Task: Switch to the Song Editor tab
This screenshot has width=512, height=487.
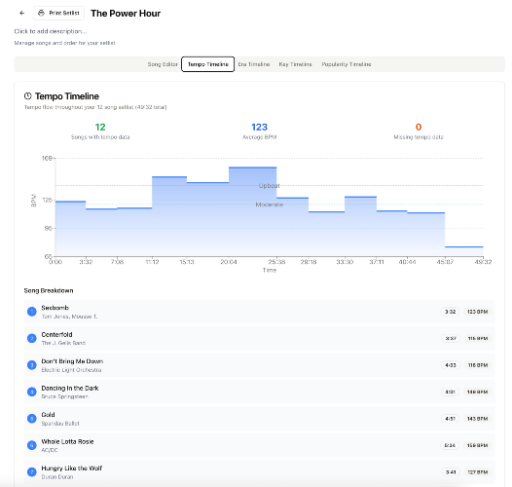Action: tap(163, 64)
